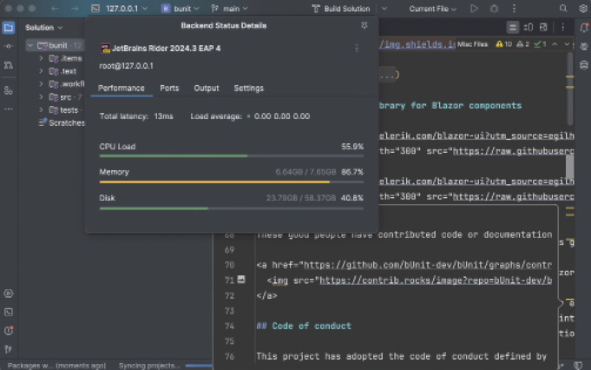Expand the .workfl folder node
The width and height of the screenshot is (591, 370).
click(x=41, y=84)
